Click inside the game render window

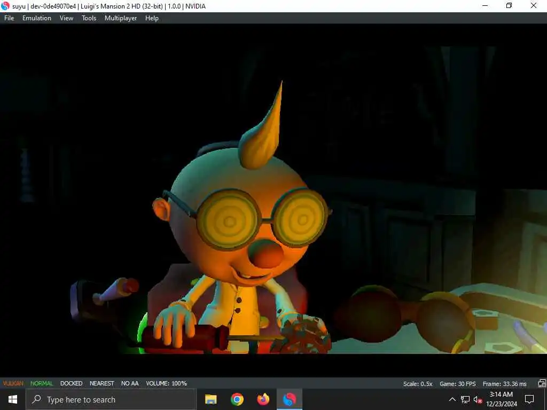pyautogui.click(x=273, y=200)
